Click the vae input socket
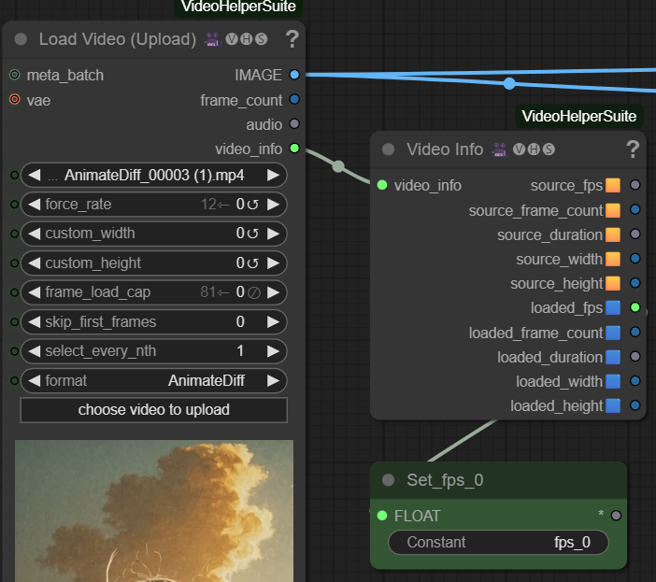656x582 pixels. click(x=15, y=100)
